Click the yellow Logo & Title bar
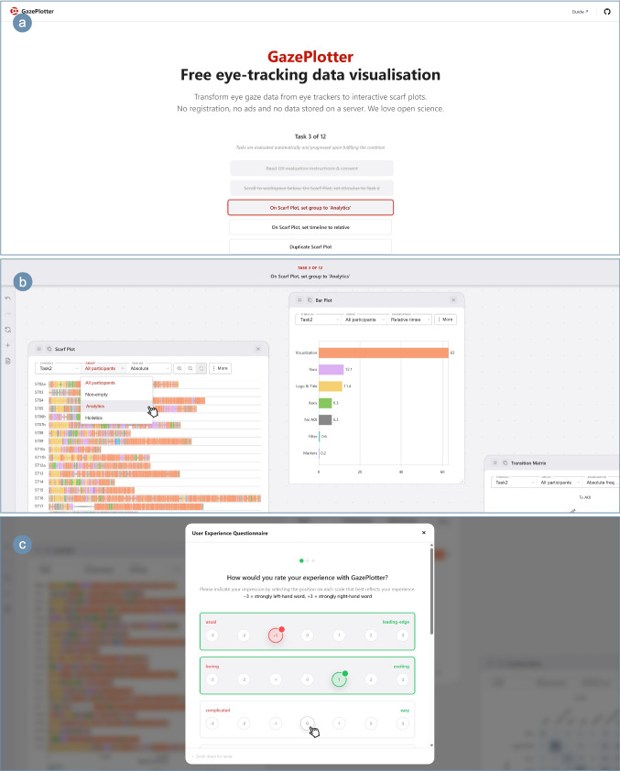Viewport: 620px width, 771px height. coord(331,386)
